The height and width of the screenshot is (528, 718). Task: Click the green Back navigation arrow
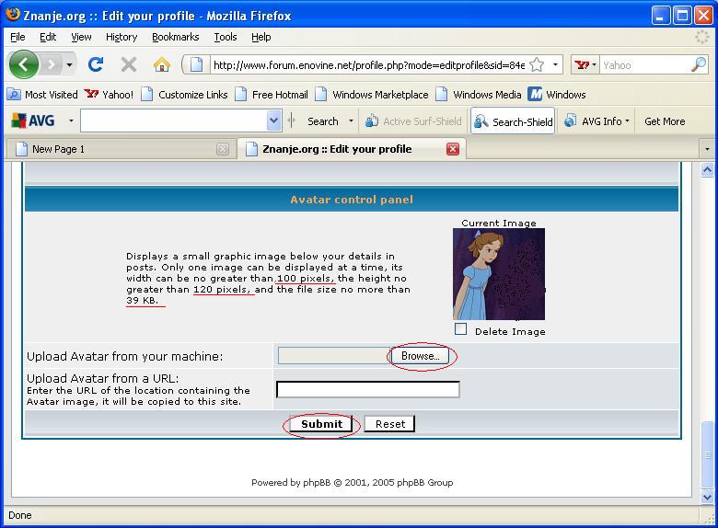pyautogui.click(x=23, y=64)
